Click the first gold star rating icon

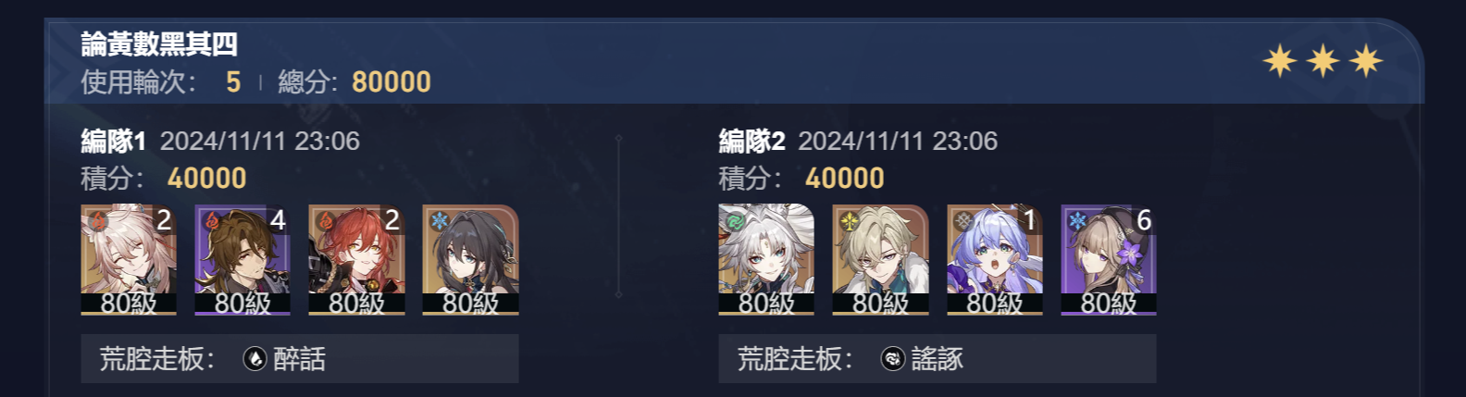[x=1279, y=62]
